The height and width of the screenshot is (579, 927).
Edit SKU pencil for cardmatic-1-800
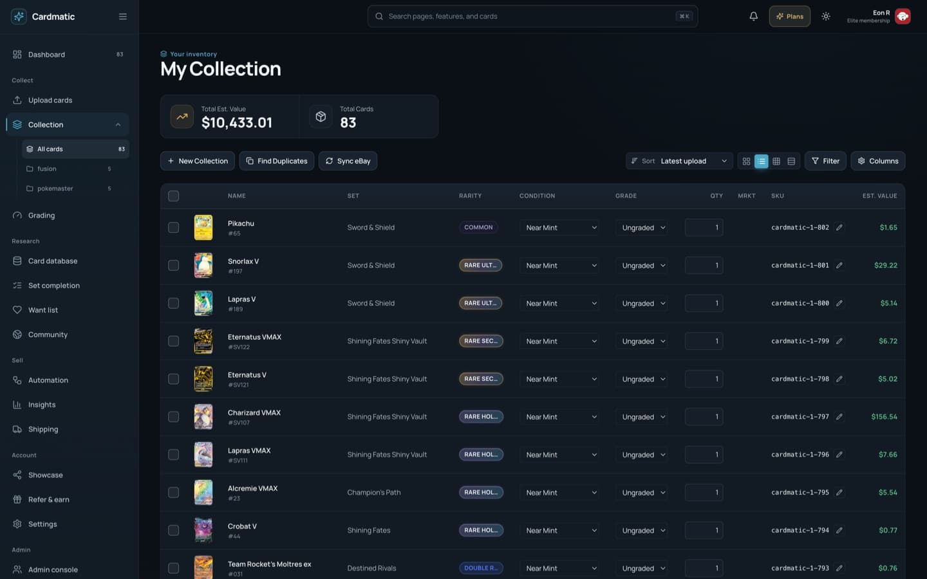point(839,303)
